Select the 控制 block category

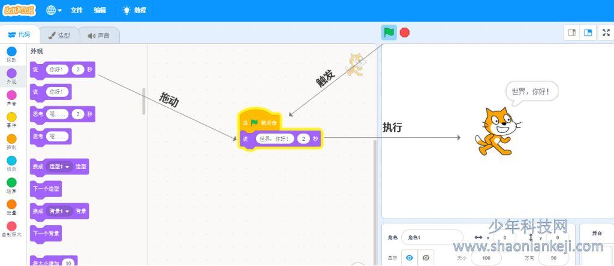click(x=12, y=142)
